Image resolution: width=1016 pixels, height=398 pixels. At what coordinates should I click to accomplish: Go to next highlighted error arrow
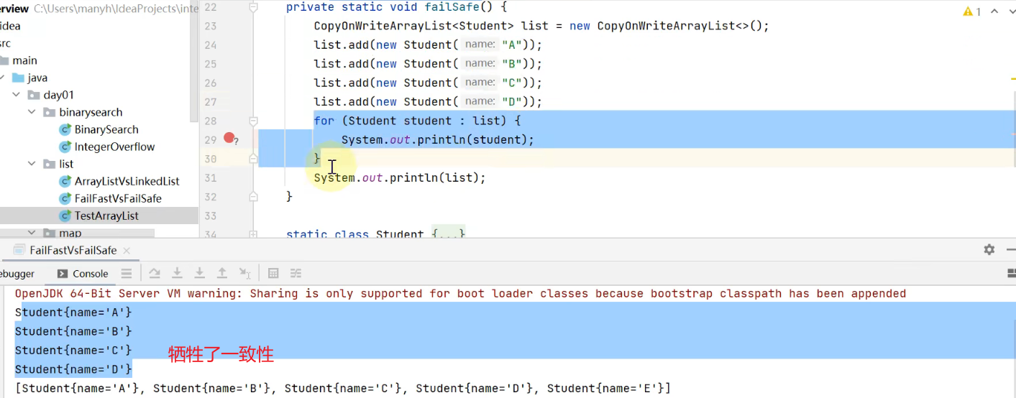(1012, 11)
